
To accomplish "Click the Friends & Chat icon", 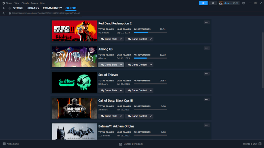I will point(260,144).
